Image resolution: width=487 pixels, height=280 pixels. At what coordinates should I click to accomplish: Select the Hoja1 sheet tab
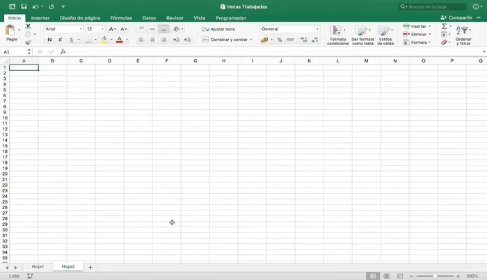38,267
